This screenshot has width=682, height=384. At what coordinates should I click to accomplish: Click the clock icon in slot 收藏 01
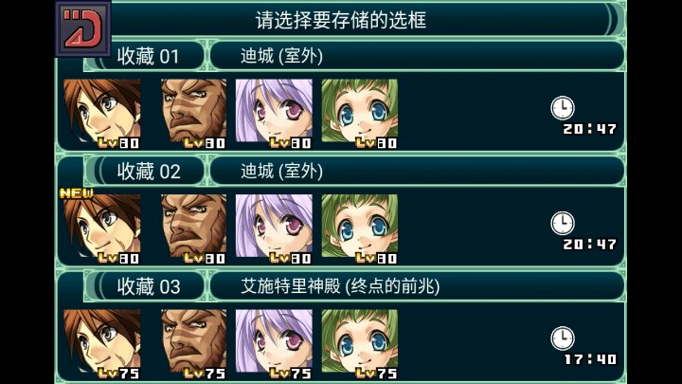pyautogui.click(x=563, y=108)
